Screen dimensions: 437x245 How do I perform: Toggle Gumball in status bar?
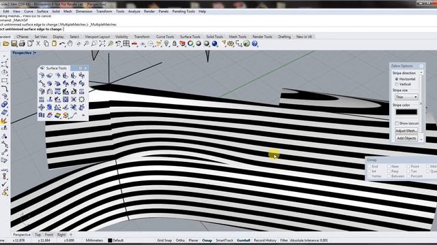click(x=243, y=240)
